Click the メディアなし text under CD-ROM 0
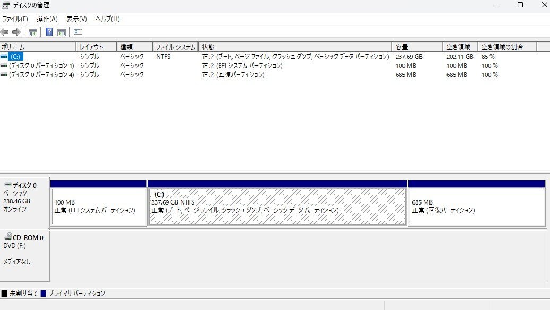Screen dimensions: 550x310 17,261
